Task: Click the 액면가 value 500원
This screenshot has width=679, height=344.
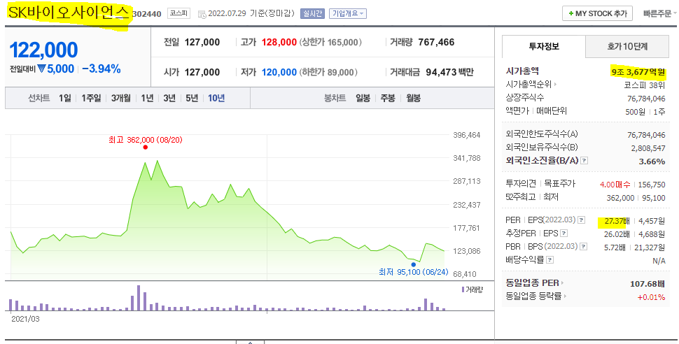Action: tap(636, 112)
